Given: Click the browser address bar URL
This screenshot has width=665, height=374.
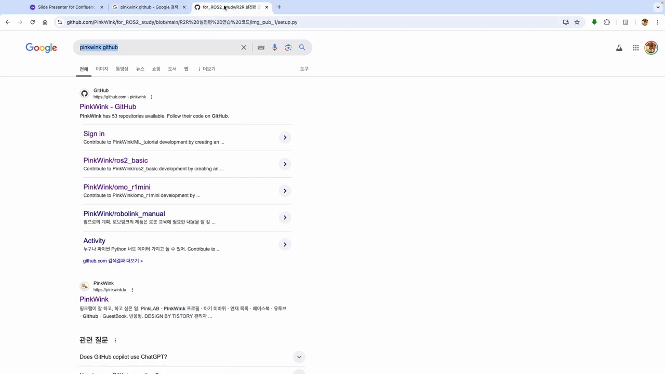Looking at the screenshot, I should click(182, 22).
